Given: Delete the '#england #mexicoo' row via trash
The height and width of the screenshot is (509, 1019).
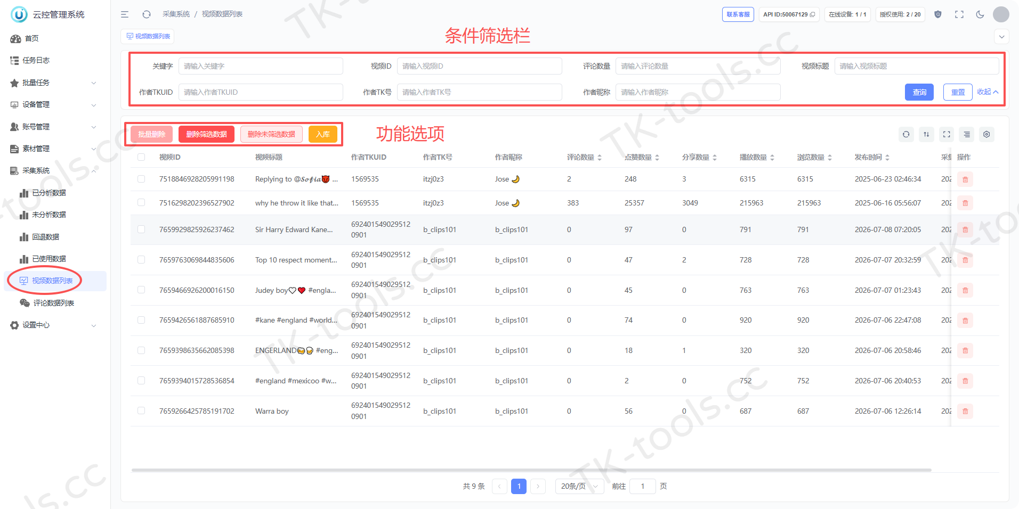Looking at the screenshot, I should point(965,381).
